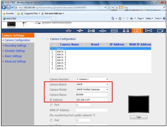
Task: Click the Add to Favorites bar icon
Action: (x=18, y=14)
